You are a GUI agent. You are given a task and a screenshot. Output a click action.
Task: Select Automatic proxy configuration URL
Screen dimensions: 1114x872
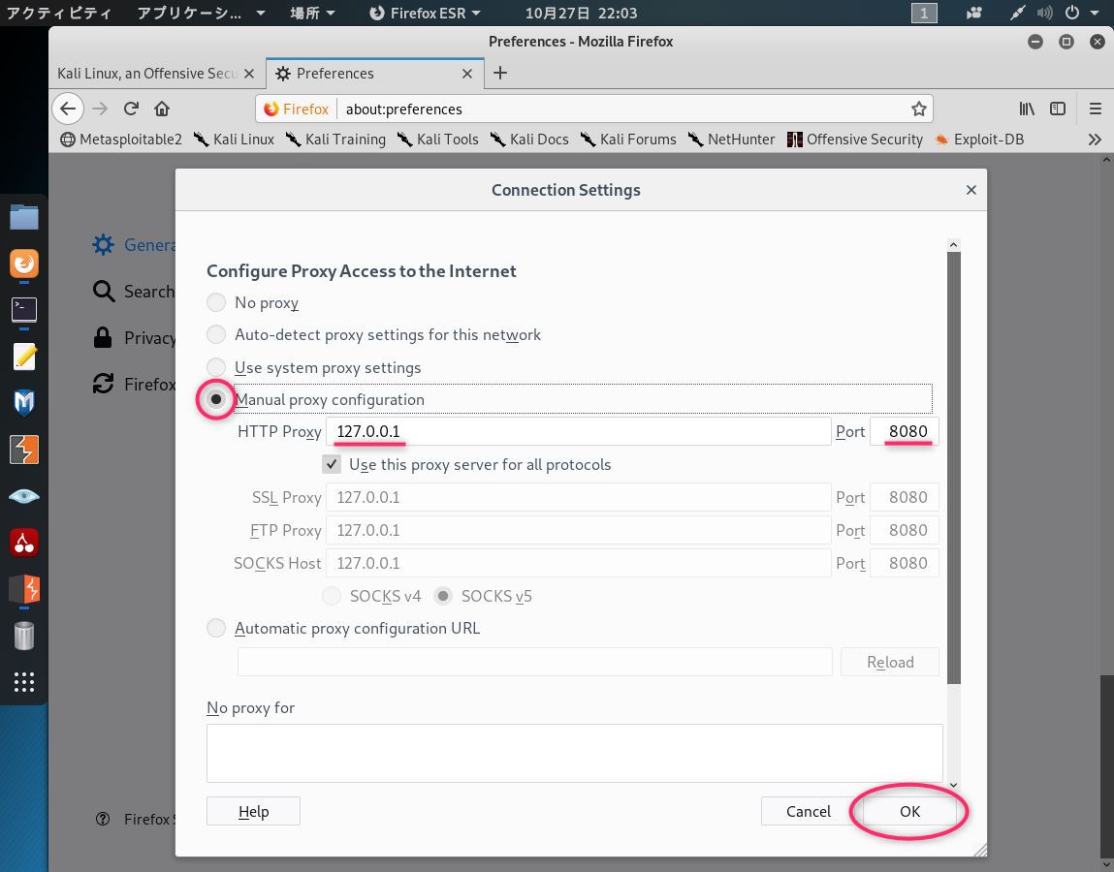(216, 628)
